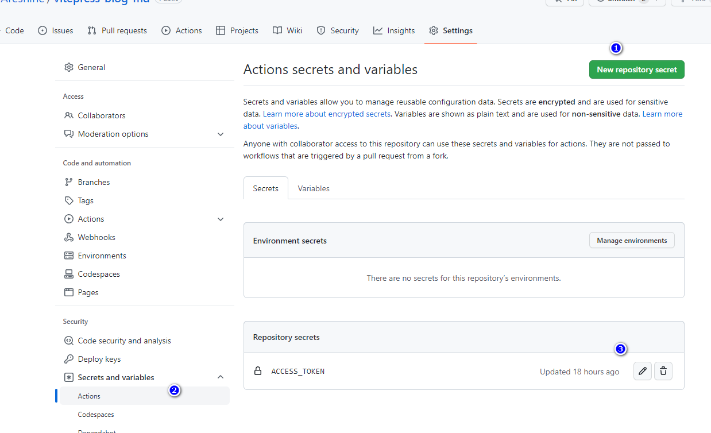Click the Projects table icon in top nav

[221, 30]
